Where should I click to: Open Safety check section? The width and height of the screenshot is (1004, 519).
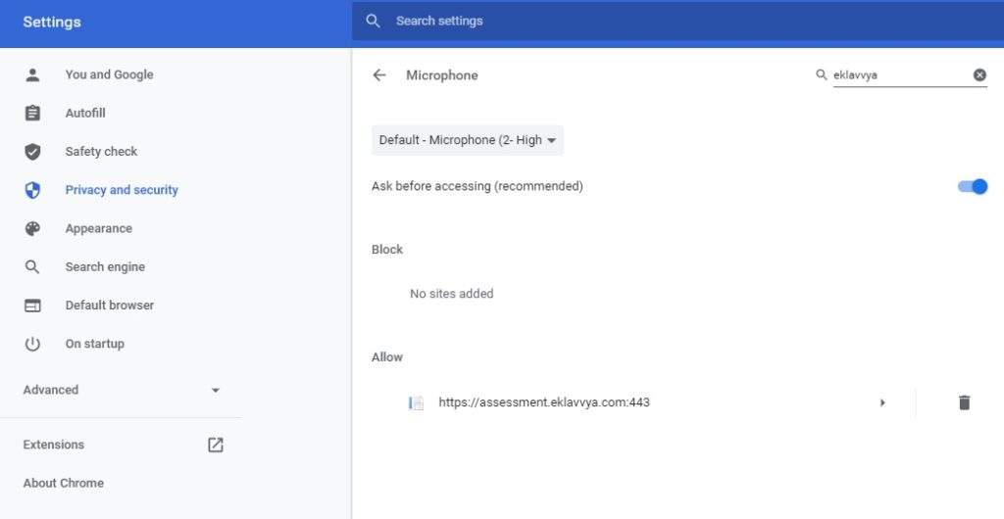[101, 152]
